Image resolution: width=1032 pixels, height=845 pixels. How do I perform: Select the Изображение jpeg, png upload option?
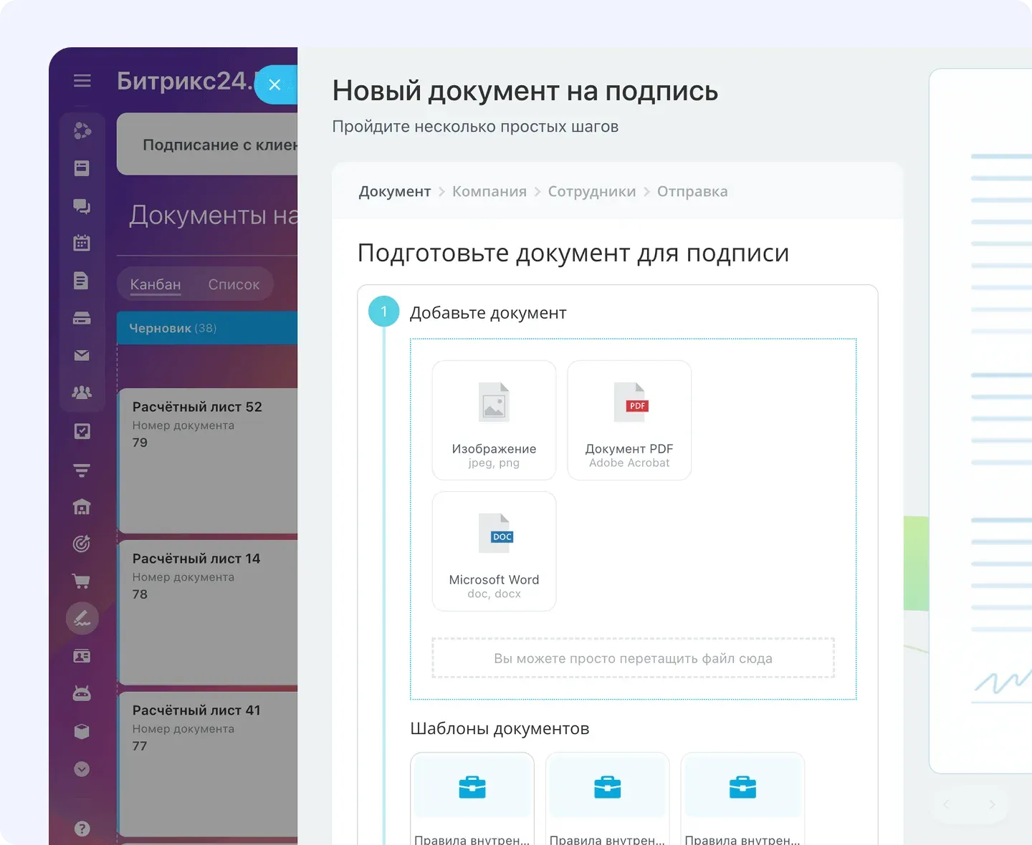coord(494,420)
